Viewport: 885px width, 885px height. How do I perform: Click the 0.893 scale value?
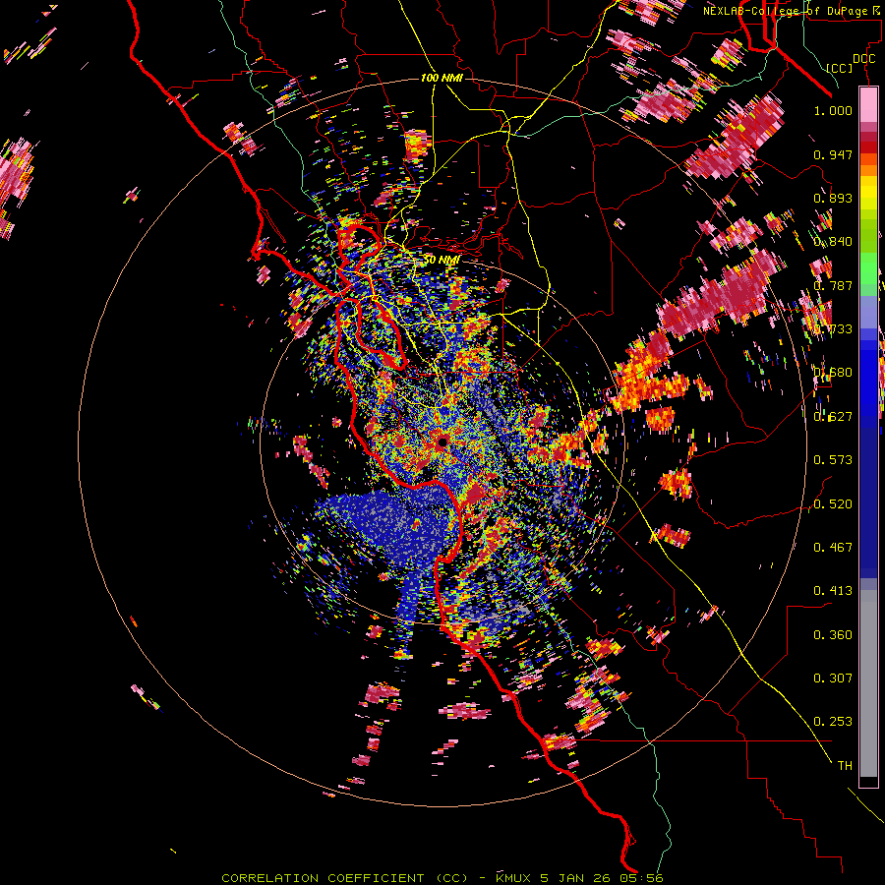click(833, 198)
